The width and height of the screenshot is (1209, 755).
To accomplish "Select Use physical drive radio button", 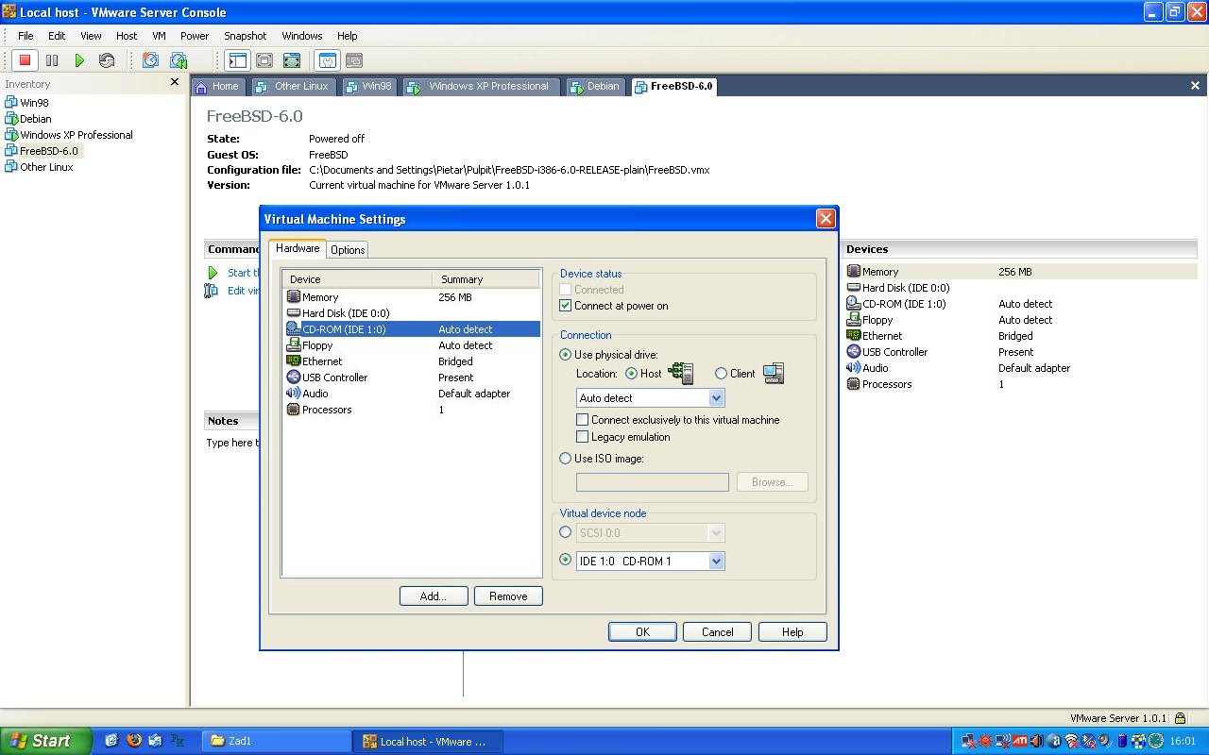I will 566,355.
